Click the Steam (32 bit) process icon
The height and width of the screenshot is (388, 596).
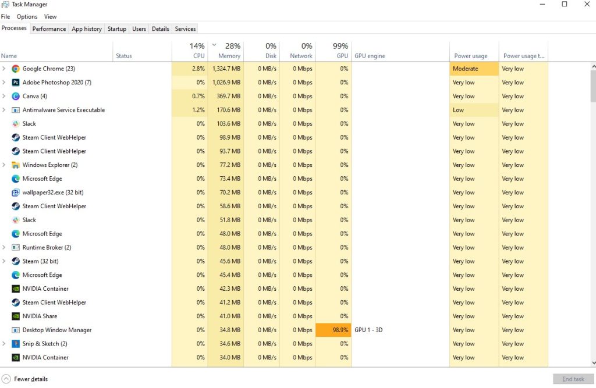pos(16,261)
